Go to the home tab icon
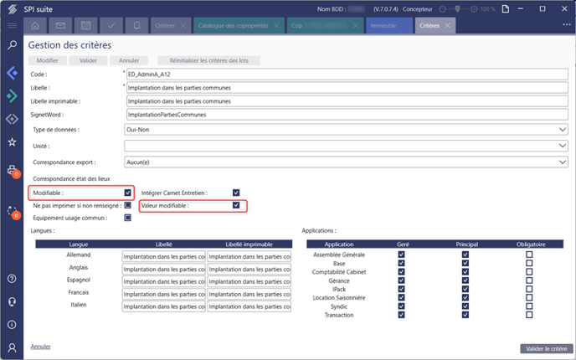 click(x=35, y=26)
